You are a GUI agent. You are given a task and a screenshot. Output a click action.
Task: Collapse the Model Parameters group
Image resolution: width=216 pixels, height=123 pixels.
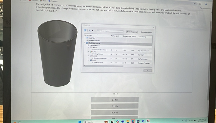point(85,43)
